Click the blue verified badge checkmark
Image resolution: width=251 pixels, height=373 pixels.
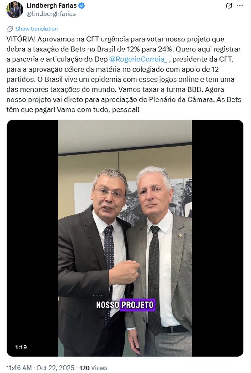pos(82,5)
